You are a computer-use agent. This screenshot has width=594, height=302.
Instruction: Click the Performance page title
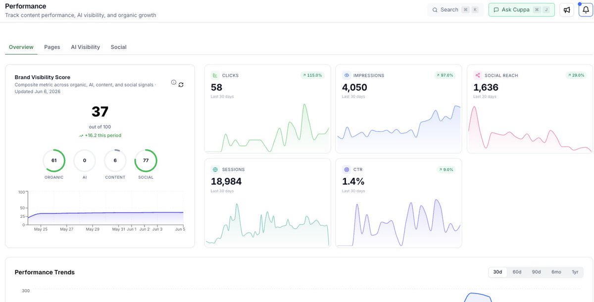[26, 6]
